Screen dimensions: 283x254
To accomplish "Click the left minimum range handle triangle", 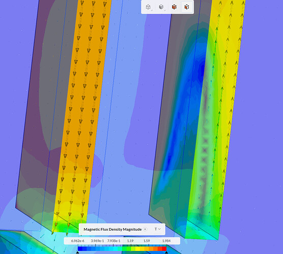I will pyautogui.click(x=77, y=252).
